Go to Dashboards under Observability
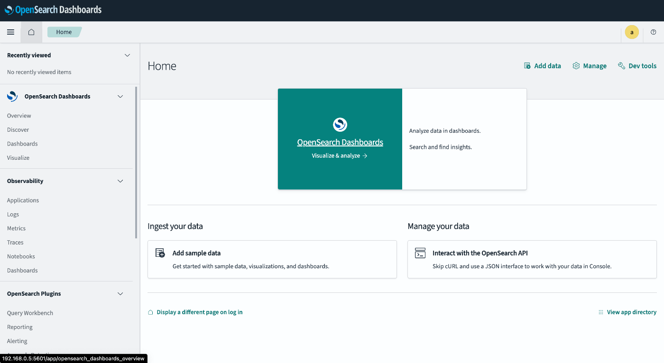 tap(22, 271)
